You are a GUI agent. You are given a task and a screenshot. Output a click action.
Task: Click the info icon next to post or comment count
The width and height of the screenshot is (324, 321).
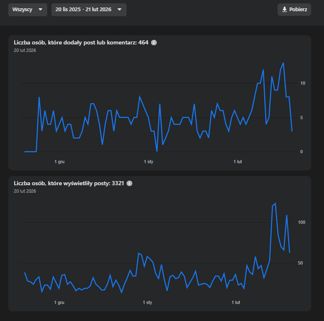[x=154, y=42]
